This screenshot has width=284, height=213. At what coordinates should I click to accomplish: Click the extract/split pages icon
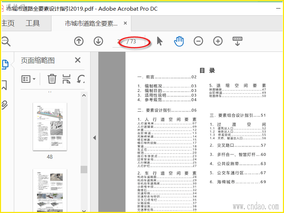click(66, 79)
